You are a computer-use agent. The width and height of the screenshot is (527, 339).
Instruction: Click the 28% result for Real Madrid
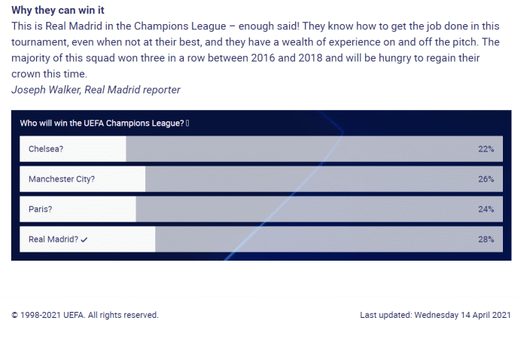(486, 240)
